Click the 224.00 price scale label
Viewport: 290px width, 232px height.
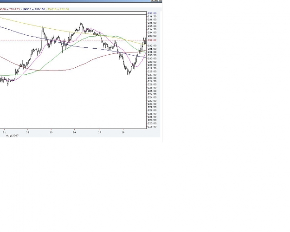[152, 97]
